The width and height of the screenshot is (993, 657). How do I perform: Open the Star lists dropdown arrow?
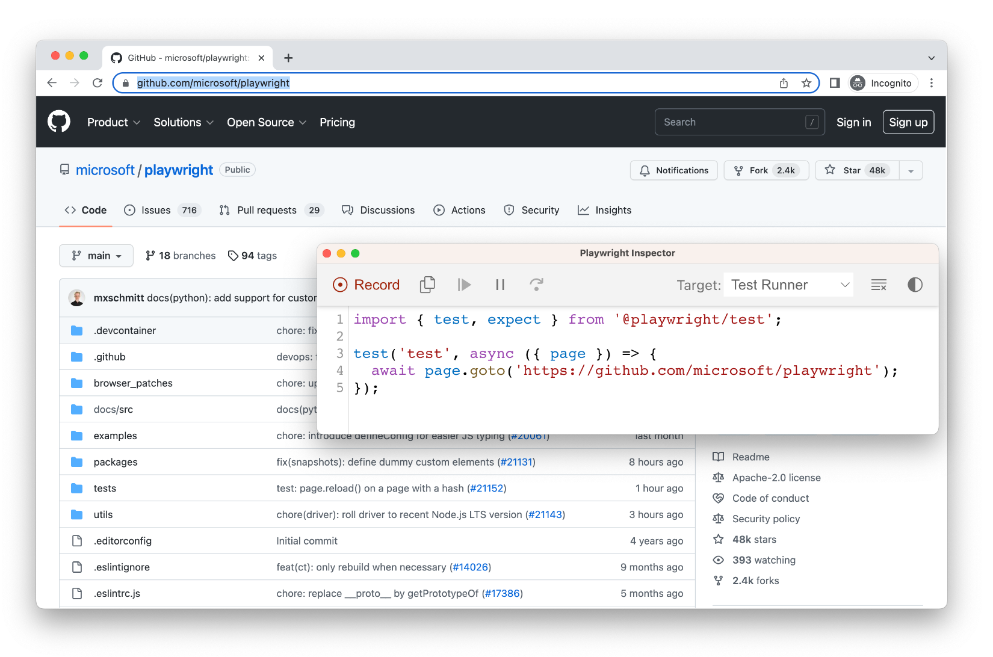click(x=911, y=170)
